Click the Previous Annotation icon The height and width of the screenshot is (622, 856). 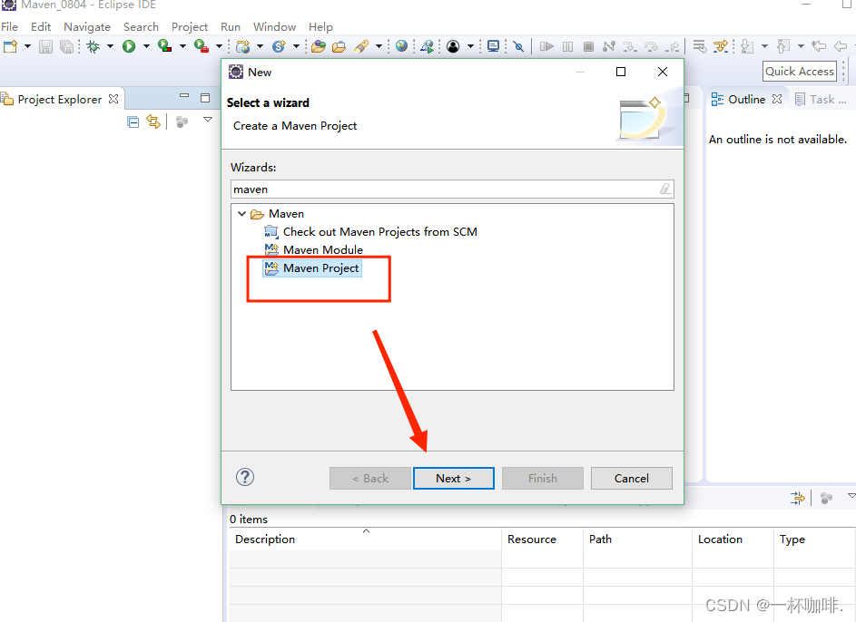coord(783,46)
